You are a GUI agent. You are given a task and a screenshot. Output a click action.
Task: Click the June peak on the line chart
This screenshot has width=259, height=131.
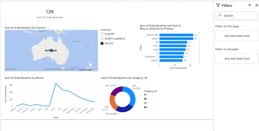click(x=56, y=83)
